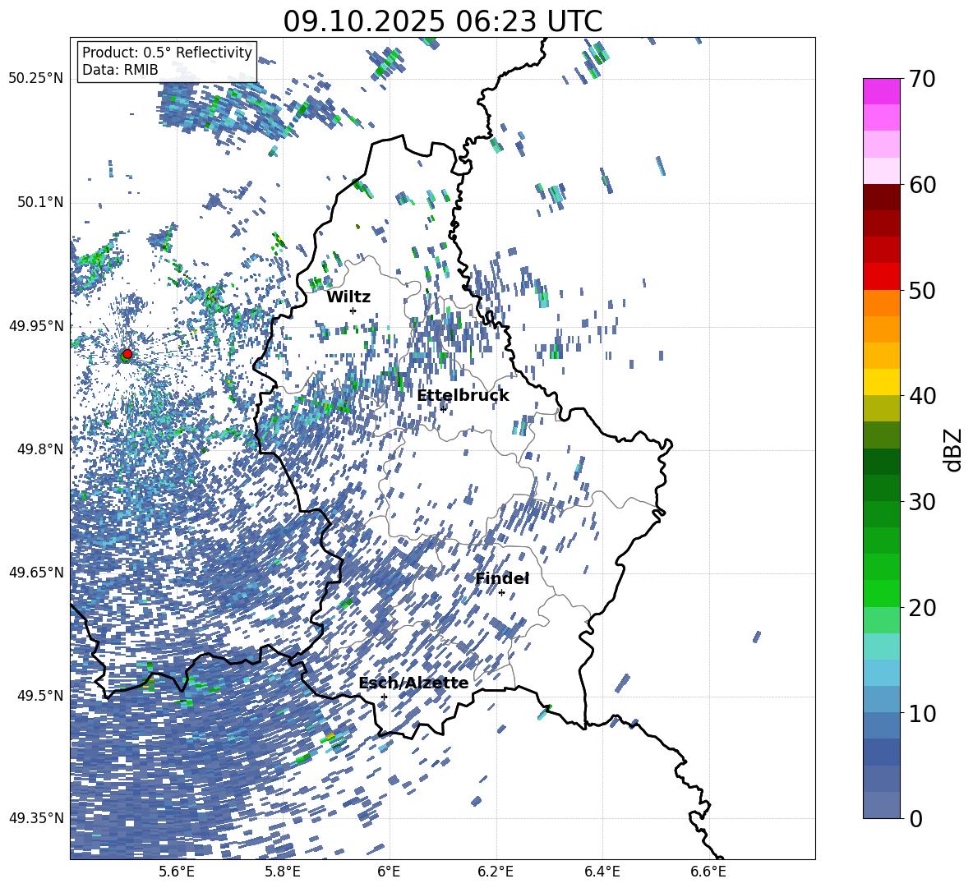Pick the magenta top colorbar swatch
The image size is (973, 888).
pos(881,91)
